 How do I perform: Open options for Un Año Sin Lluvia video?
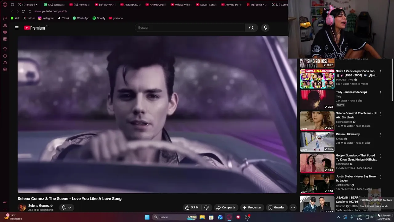[381, 114]
